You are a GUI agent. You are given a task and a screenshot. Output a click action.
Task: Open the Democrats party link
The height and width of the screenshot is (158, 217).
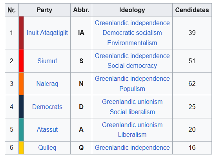[47, 107]
